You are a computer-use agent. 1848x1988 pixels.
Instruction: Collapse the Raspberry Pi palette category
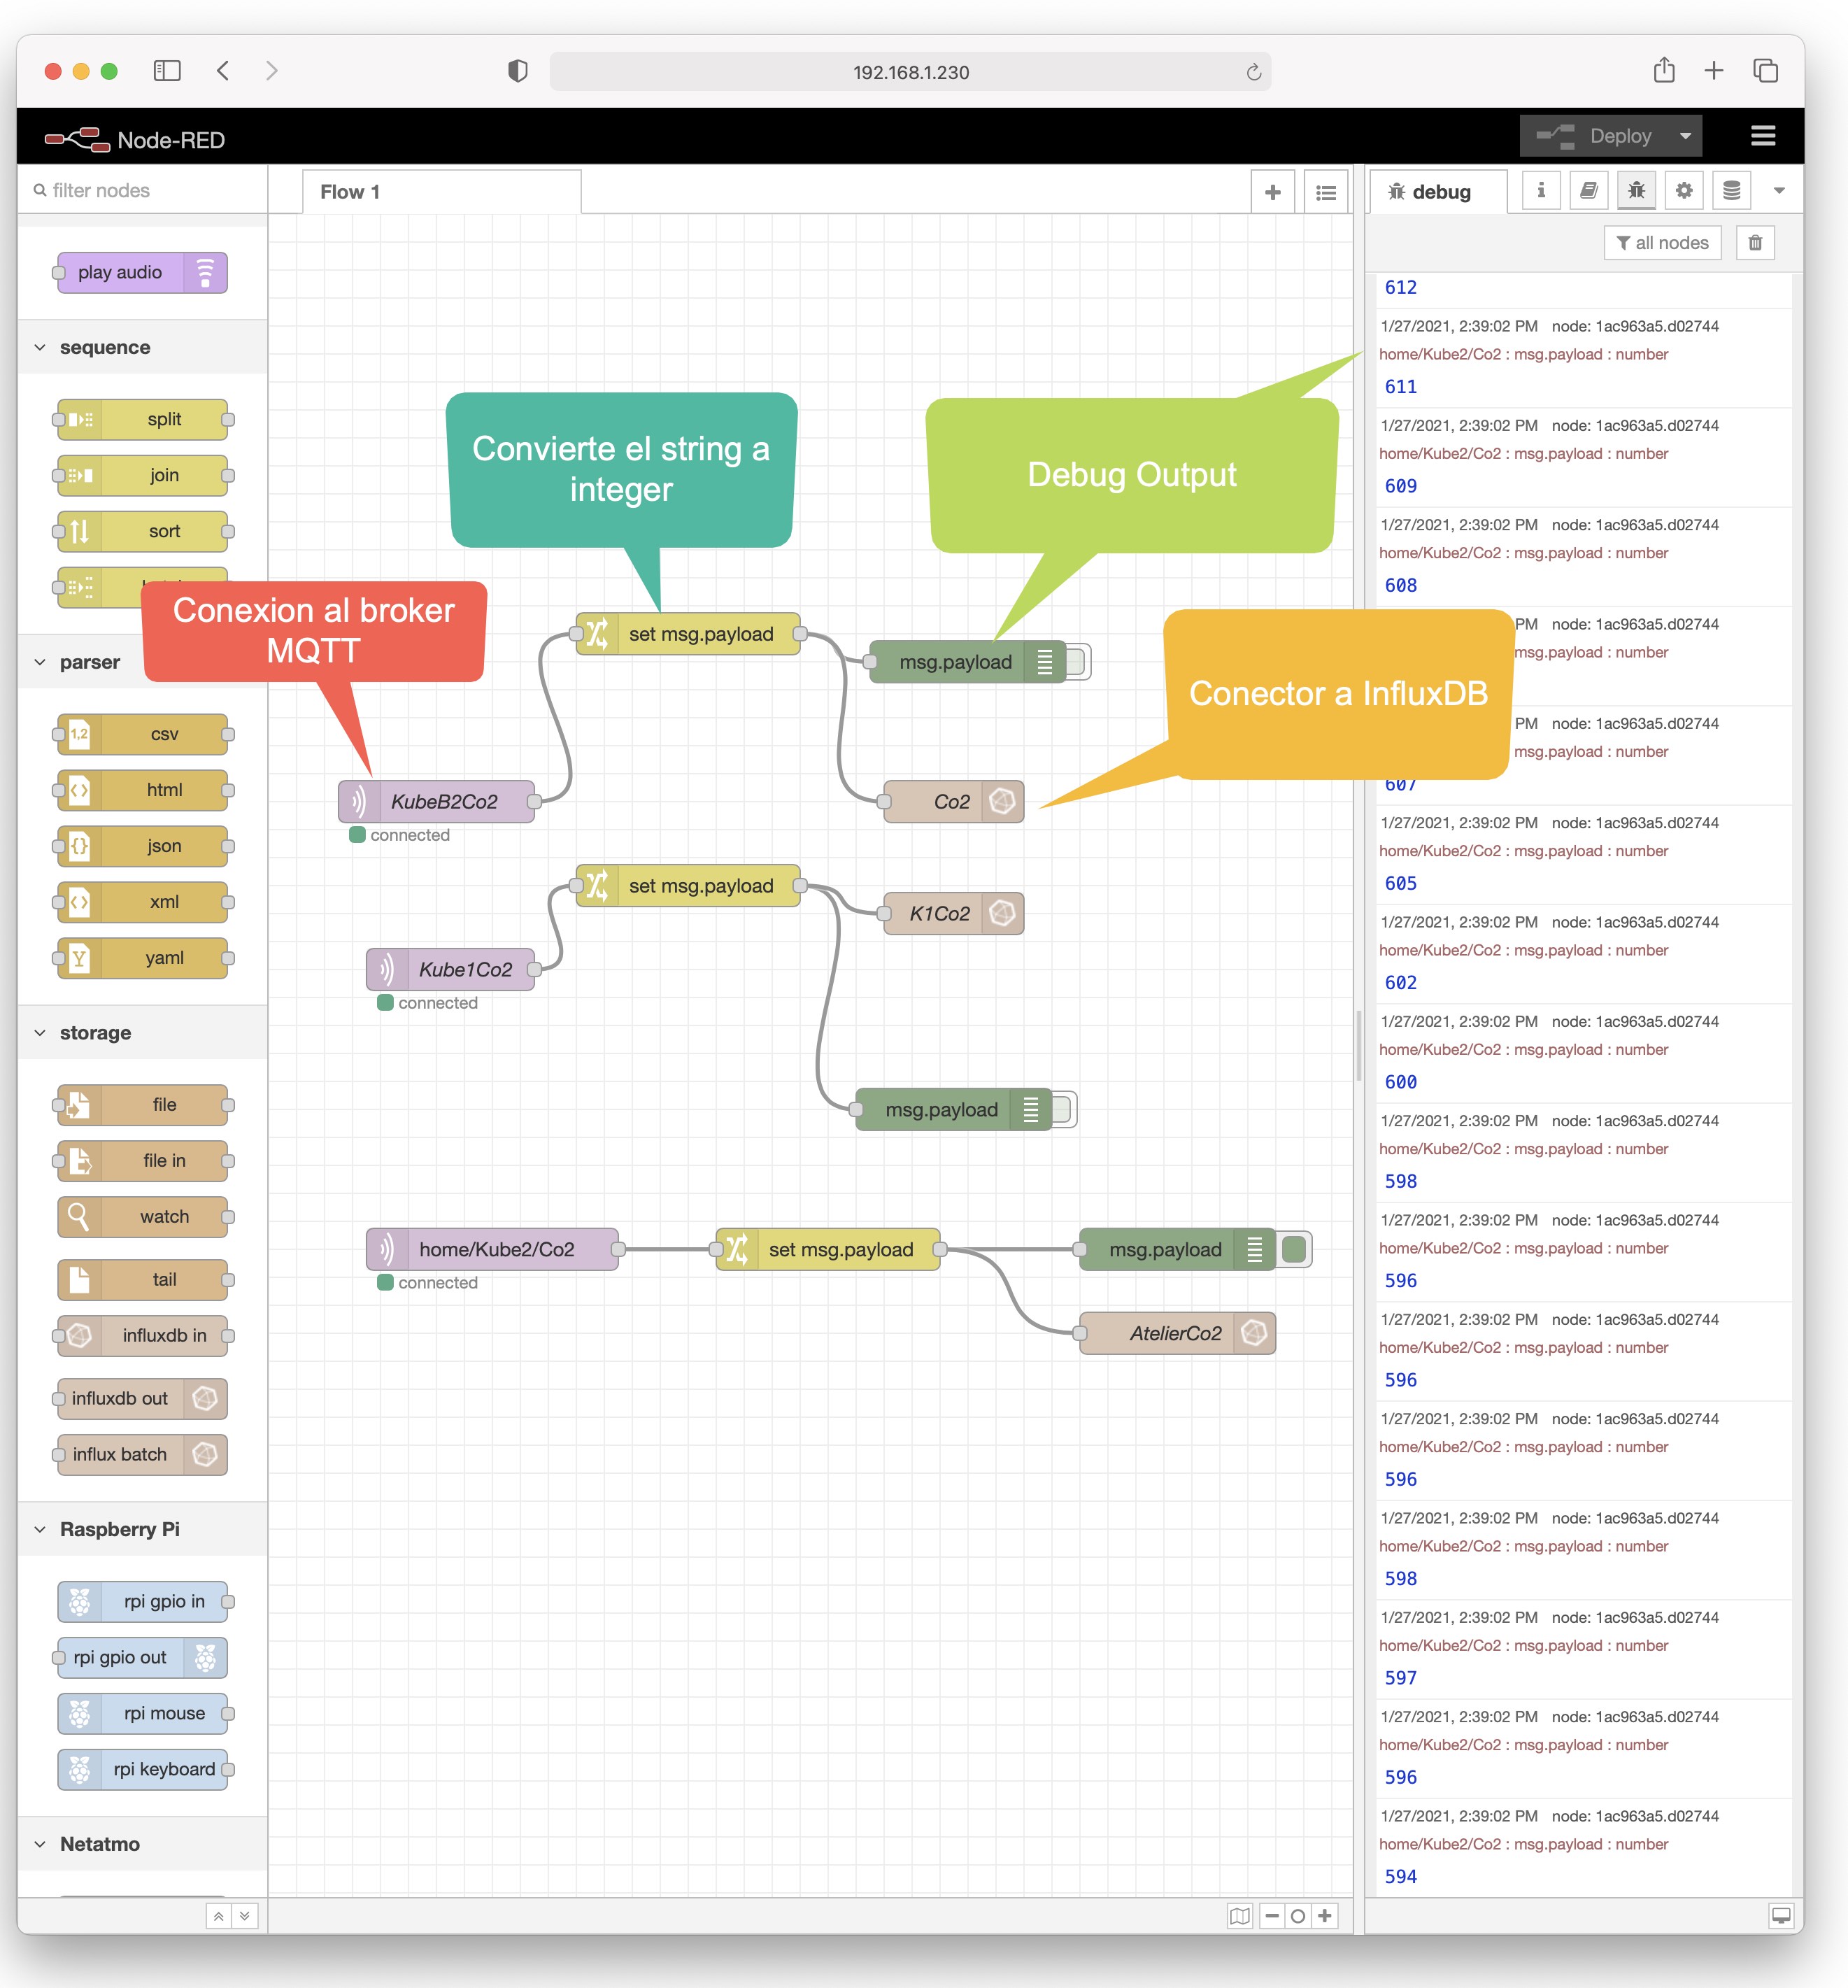click(x=143, y=1529)
